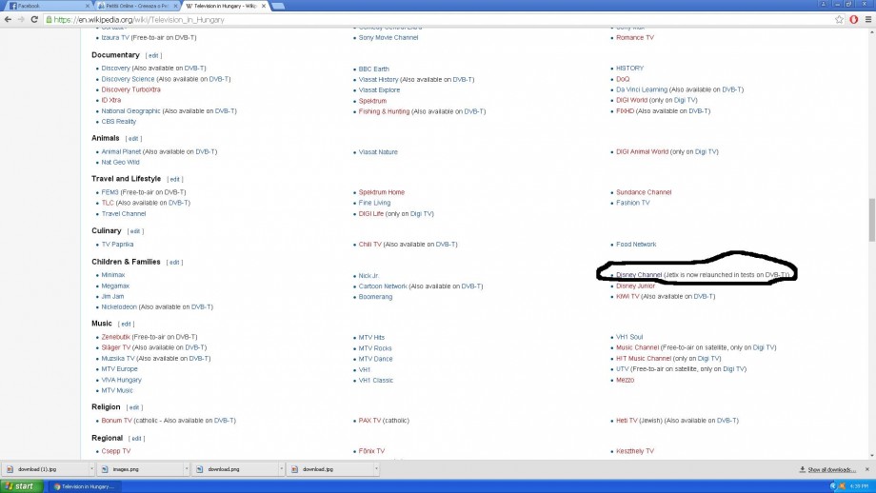Image resolution: width=876 pixels, height=493 pixels.
Task: Edit the Culinary section
Action: click(135, 231)
